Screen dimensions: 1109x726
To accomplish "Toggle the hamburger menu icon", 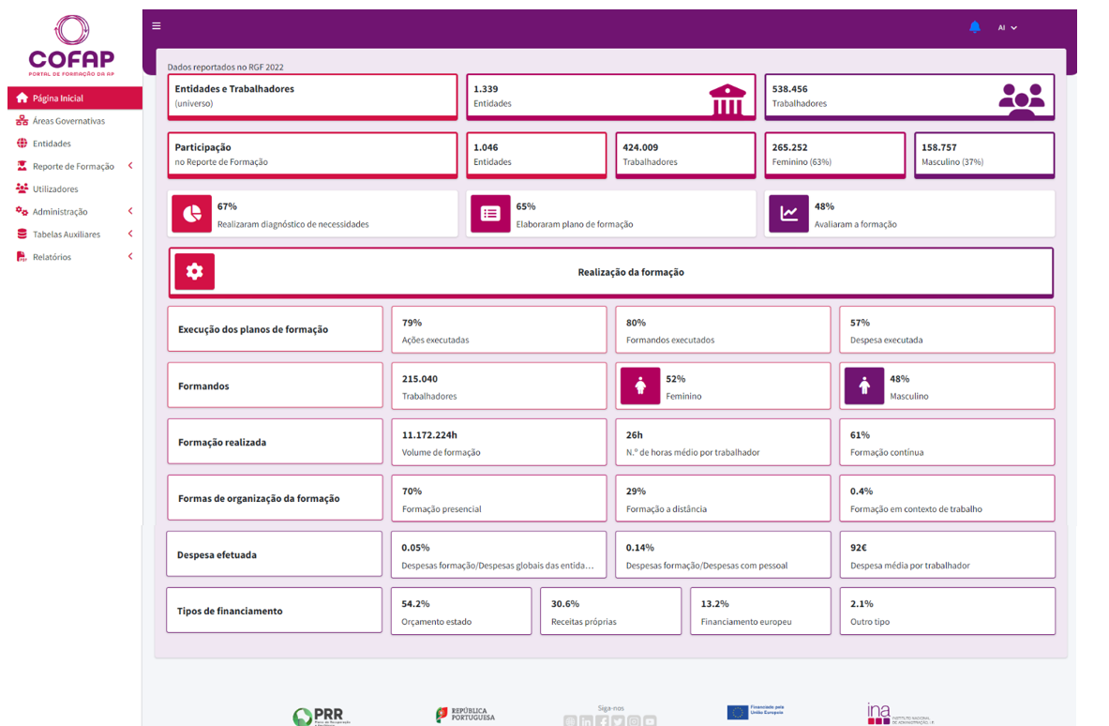I will [157, 26].
